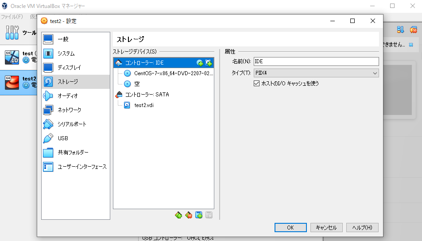
Task: Open the オーディオ (Audio) settings category
Action: [x=76, y=96]
